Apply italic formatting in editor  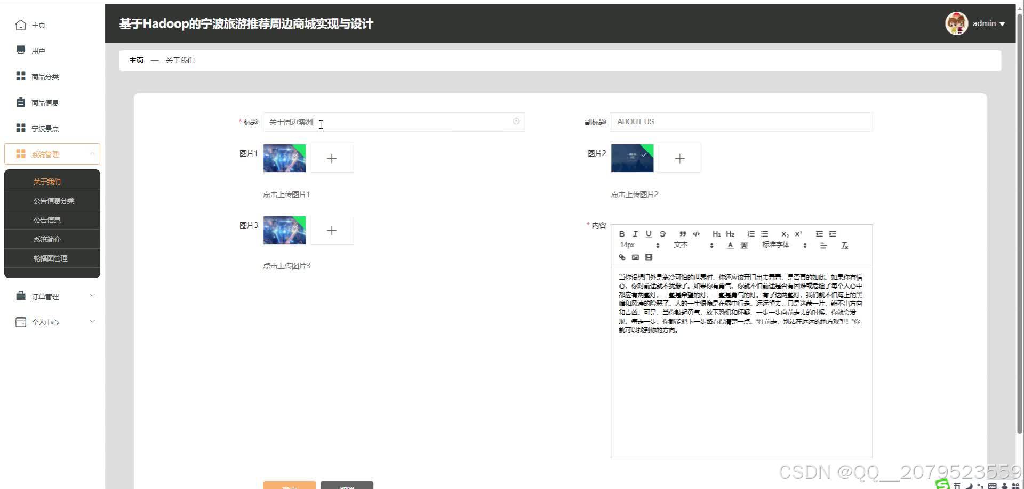(635, 233)
